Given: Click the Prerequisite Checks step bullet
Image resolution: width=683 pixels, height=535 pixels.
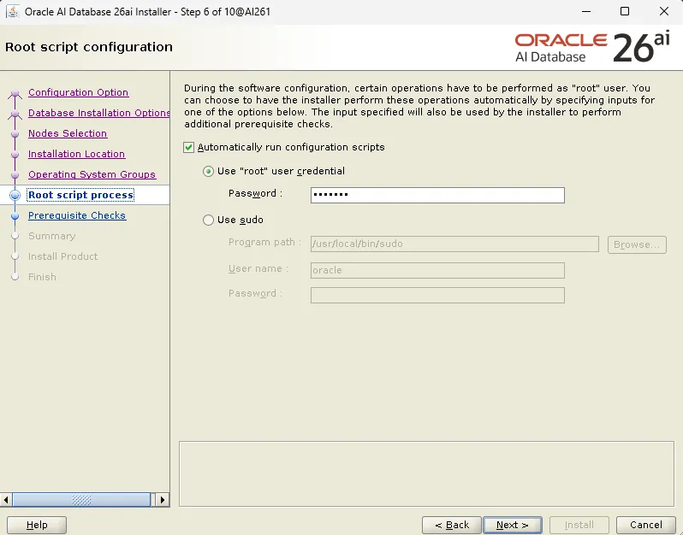Looking at the screenshot, I should tap(15, 215).
